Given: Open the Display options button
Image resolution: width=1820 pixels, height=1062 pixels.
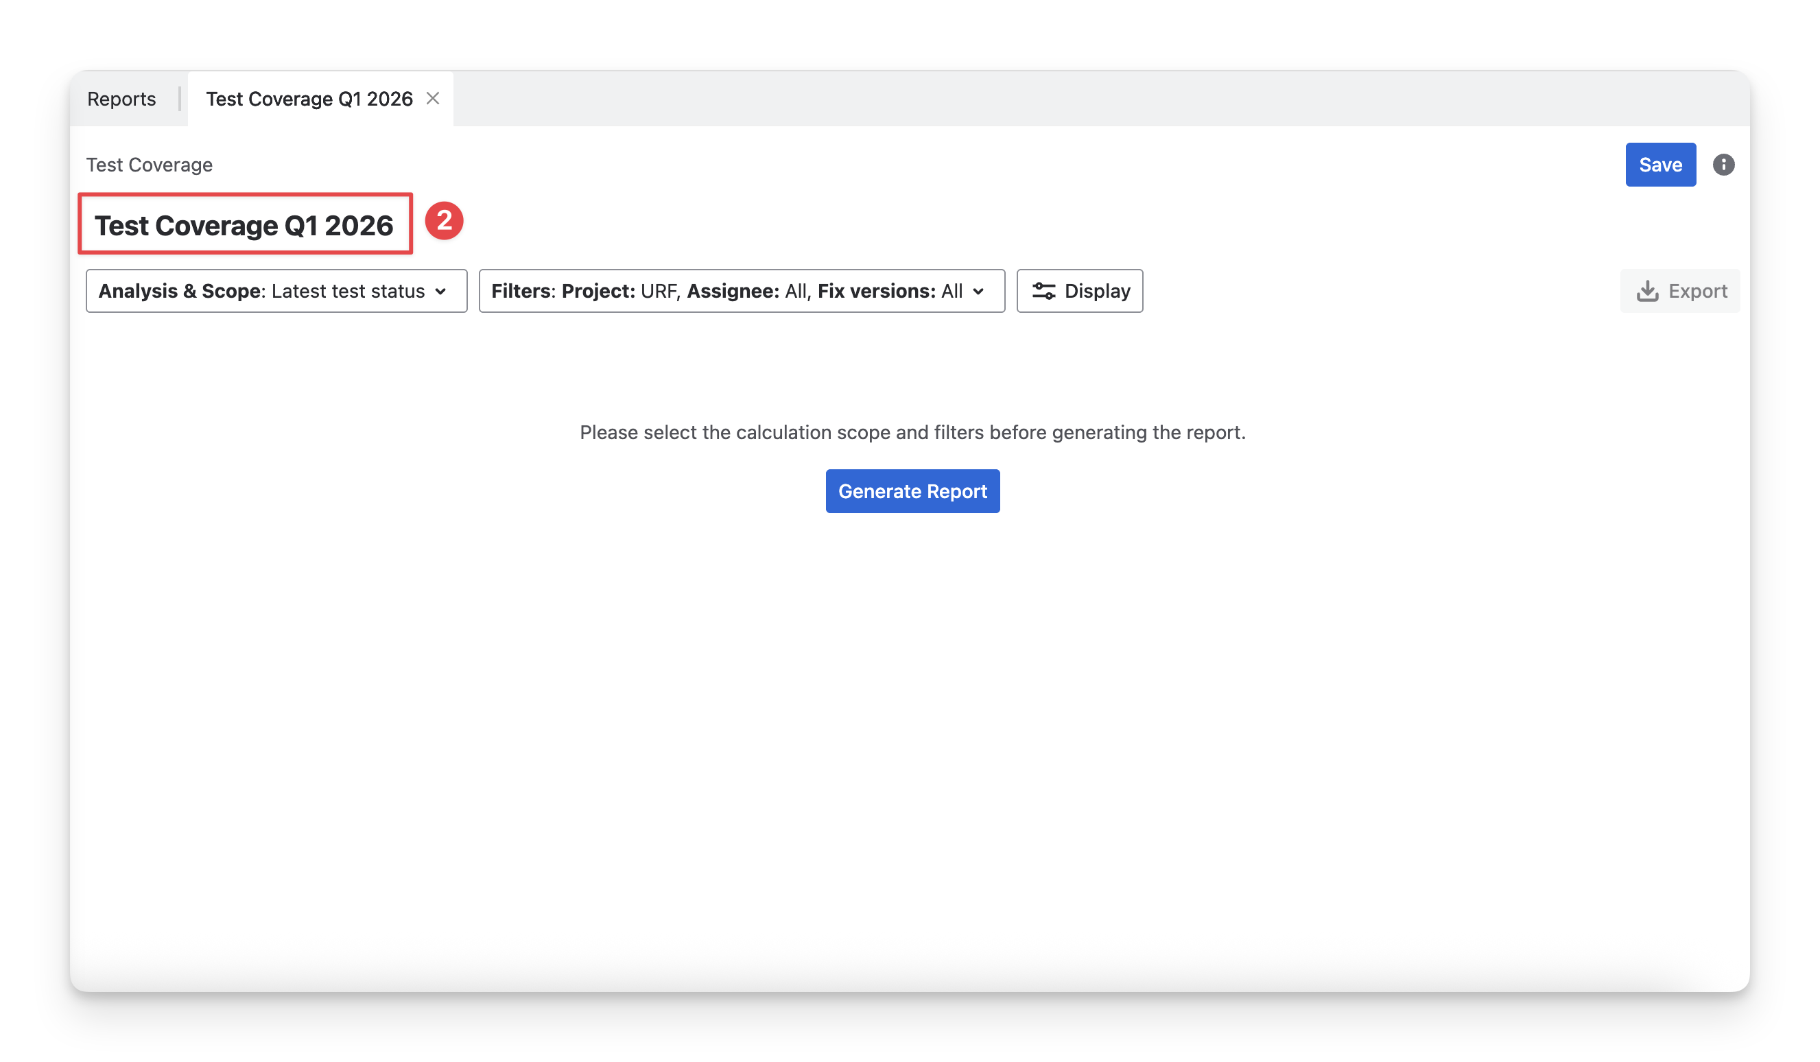Looking at the screenshot, I should click(1079, 291).
